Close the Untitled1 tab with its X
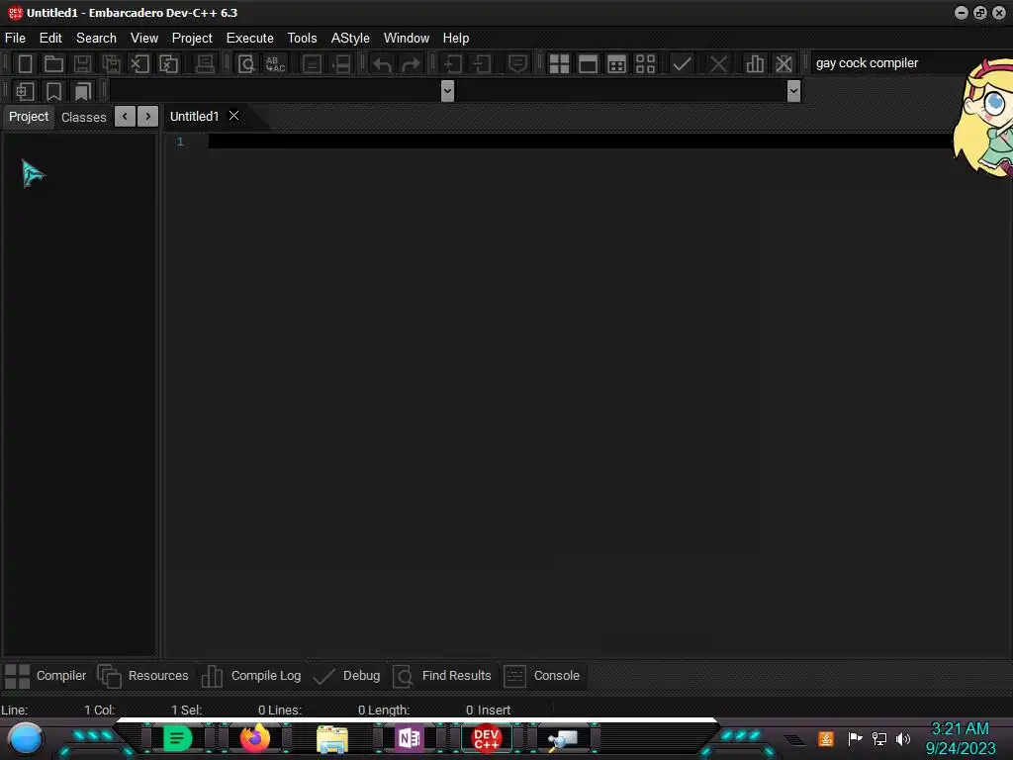The width and height of the screenshot is (1013, 760). [233, 116]
